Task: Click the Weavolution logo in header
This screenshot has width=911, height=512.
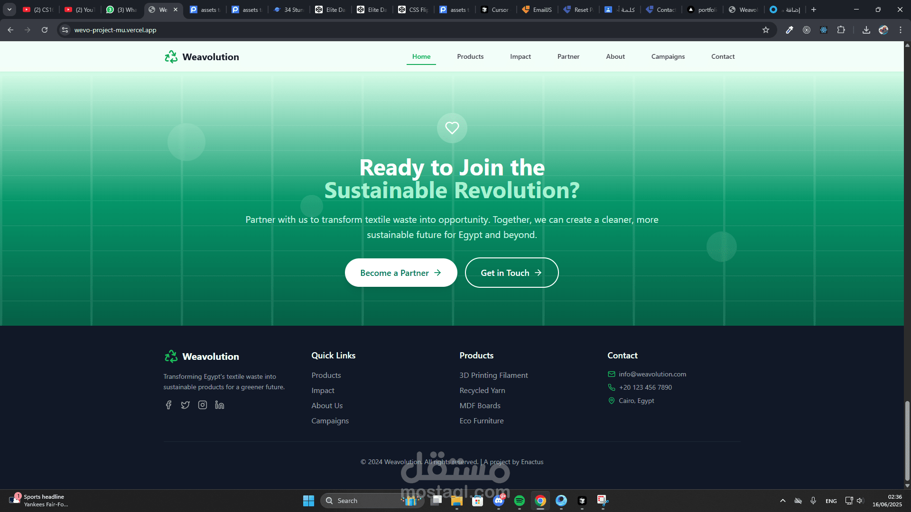Action: click(x=202, y=57)
